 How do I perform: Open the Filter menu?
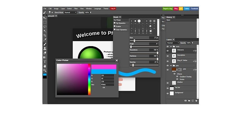pos(76,8)
